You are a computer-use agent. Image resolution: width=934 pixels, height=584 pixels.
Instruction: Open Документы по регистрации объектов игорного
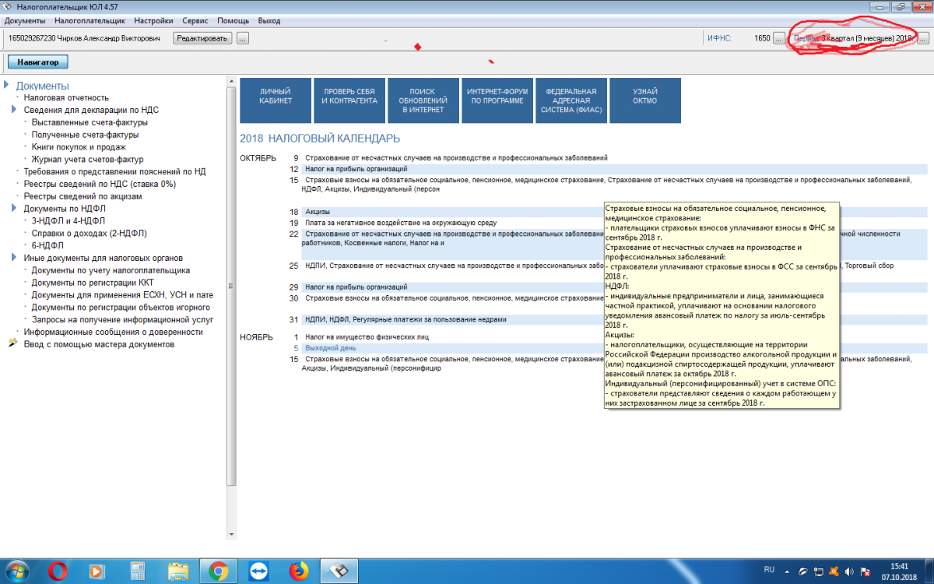pyautogui.click(x=121, y=307)
